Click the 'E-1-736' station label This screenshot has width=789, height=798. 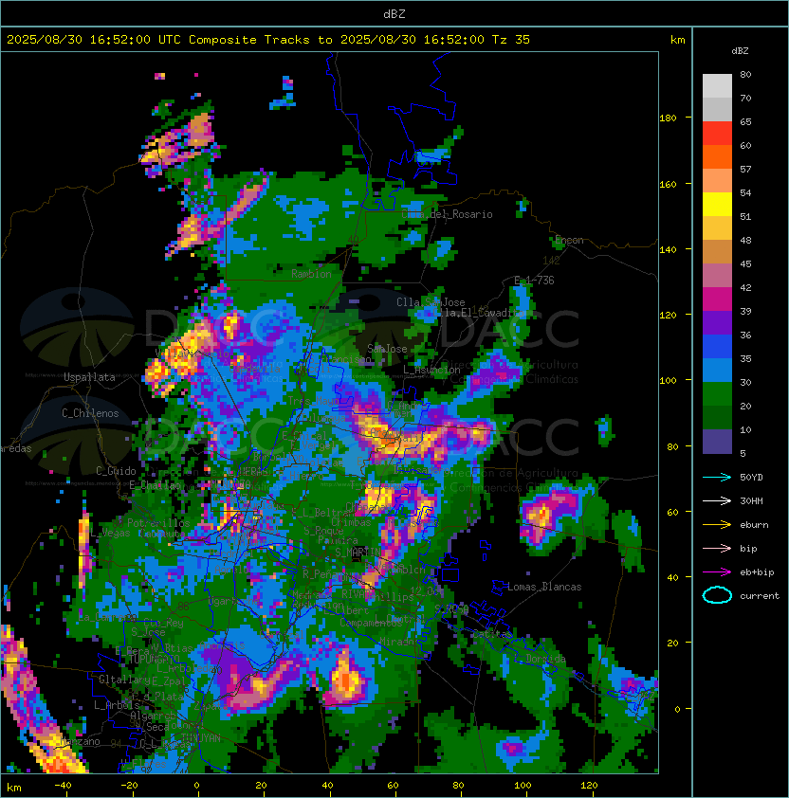[534, 281]
